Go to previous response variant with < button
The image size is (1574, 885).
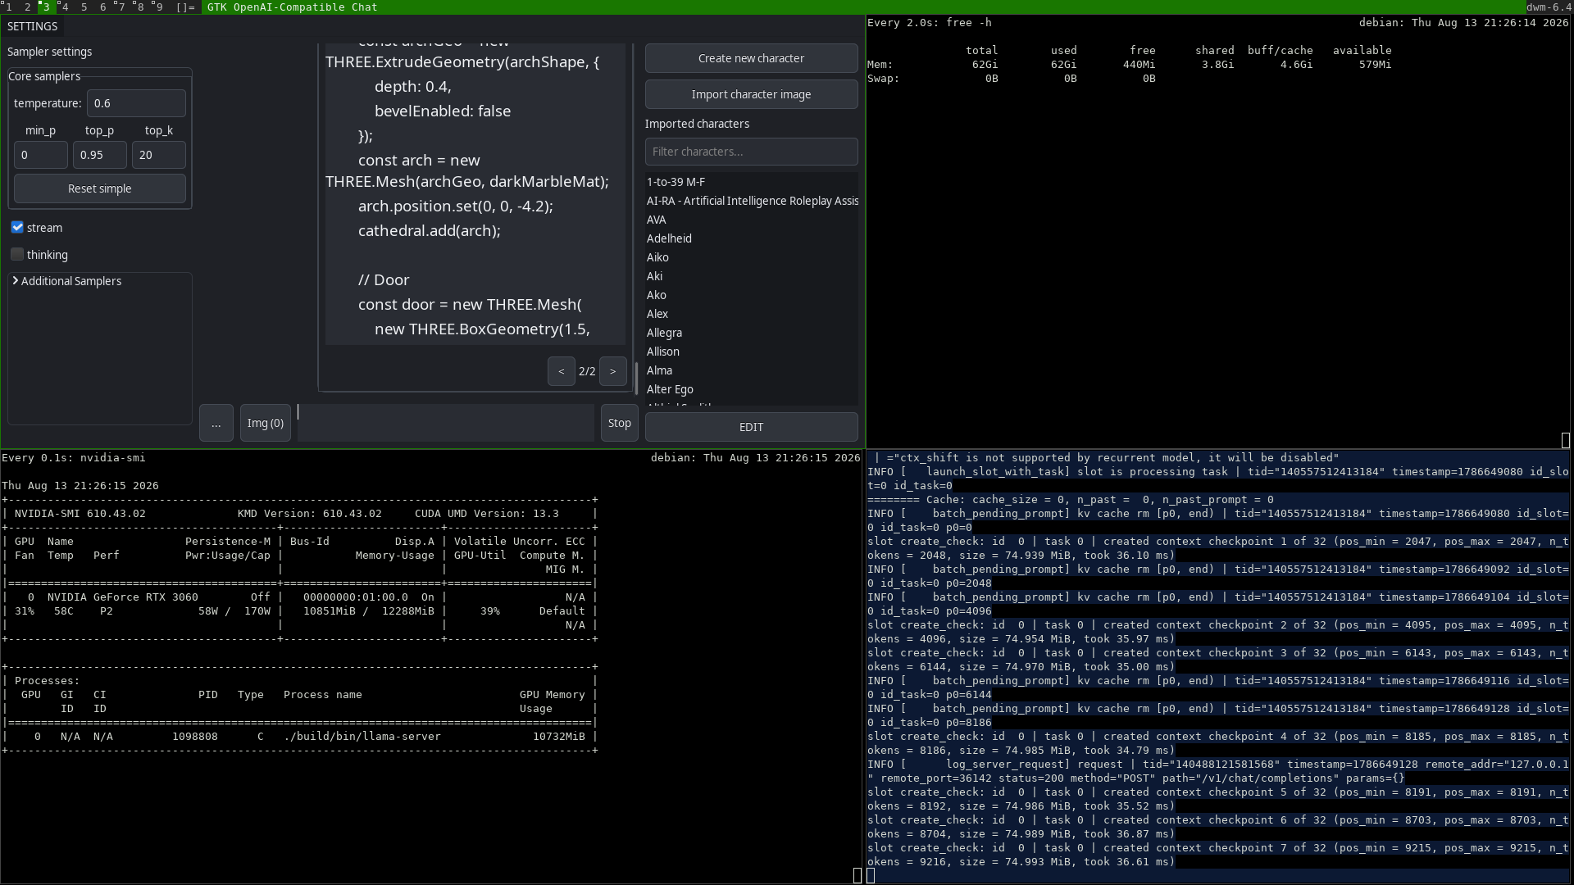pyautogui.click(x=562, y=371)
